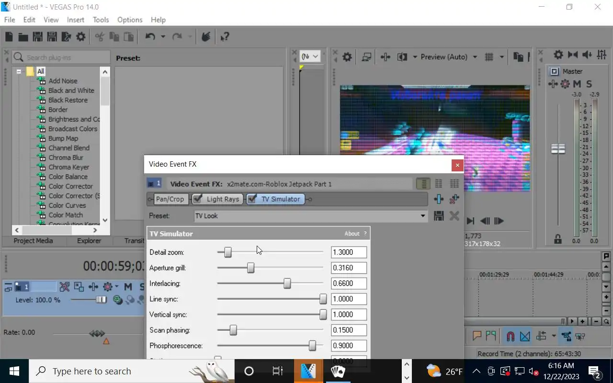This screenshot has width=613, height=383.
Task: Click the Aperture grill value field
Action: tap(349, 268)
